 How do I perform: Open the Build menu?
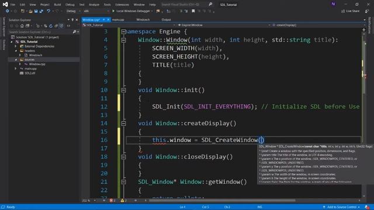click(57, 5)
